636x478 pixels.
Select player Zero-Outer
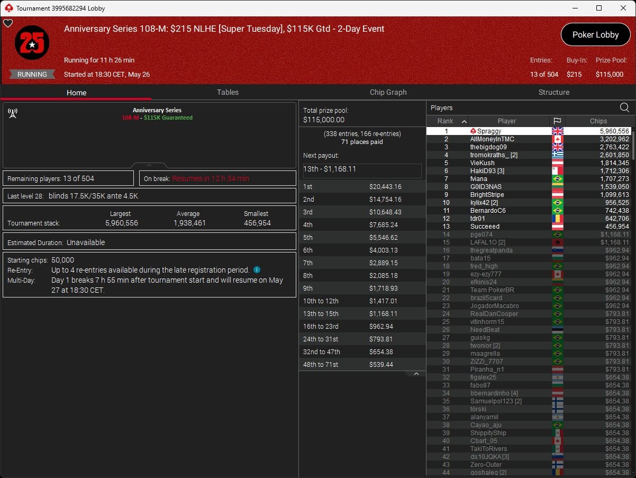pos(529,464)
